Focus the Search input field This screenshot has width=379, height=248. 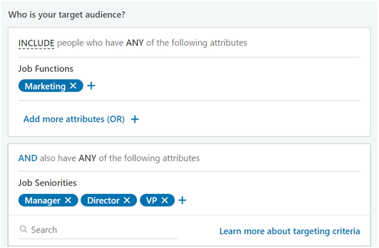98,230
